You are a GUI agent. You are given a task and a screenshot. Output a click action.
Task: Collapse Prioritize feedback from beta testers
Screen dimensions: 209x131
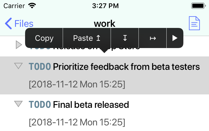click(18, 66)
